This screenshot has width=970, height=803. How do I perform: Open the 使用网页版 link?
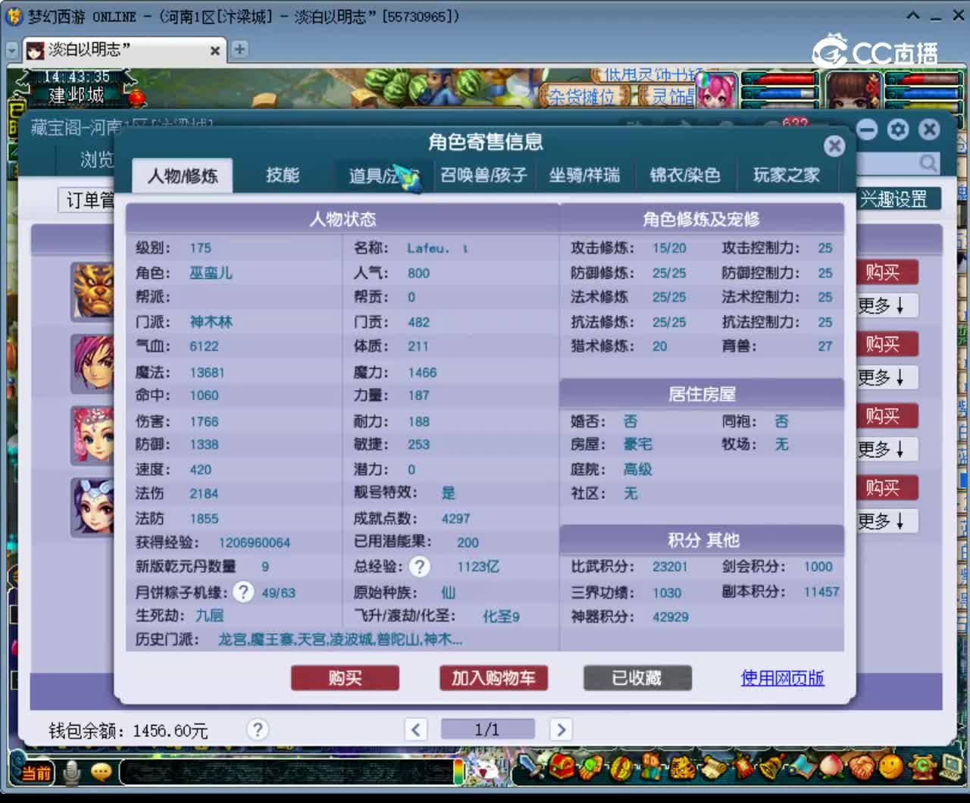[782, 678]
